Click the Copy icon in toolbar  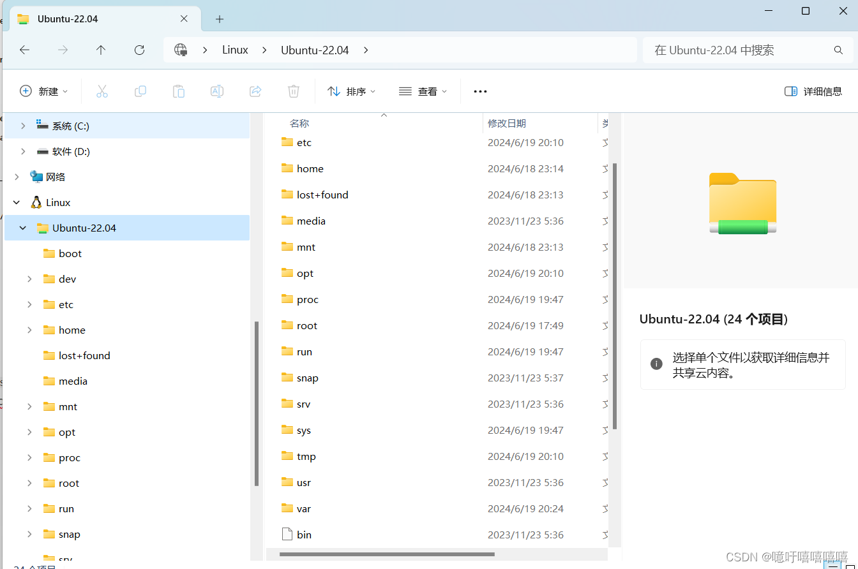(x=140, y=91)
